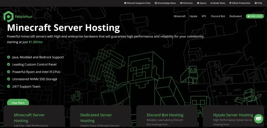Open Node Stats from top bar
Screen dimensions: 267x128
218,3
